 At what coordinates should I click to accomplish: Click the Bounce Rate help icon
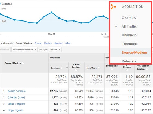(x=112, y=69)
